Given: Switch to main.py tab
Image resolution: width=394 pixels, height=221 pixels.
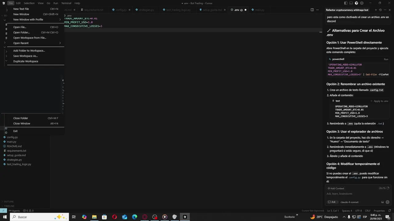Looking at the screenshot, I should point(259,10).
